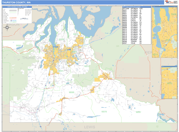This screenshot has height=132, width=179.
Task: Click the '2016 Thurston County, WA Map' legend header
Action: [17, 7]
